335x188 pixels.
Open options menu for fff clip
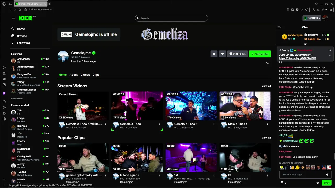[268, 175]
